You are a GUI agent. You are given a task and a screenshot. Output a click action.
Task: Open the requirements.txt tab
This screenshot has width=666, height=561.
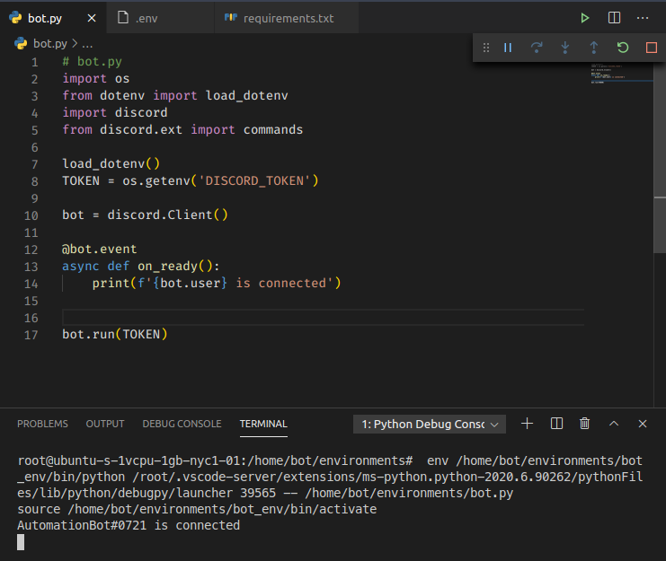(288, 18)
